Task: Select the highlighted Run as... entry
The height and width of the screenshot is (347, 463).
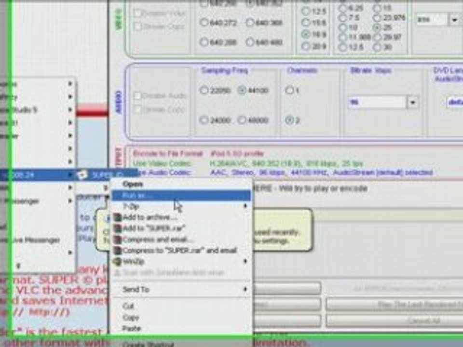Action: 181,195
